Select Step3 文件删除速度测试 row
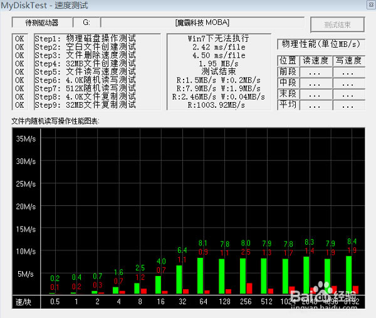 point(85,55)
